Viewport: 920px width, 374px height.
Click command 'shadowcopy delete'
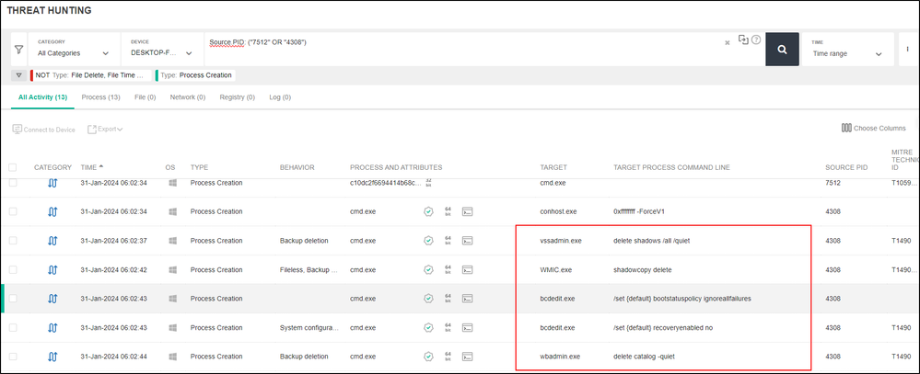pyautogui.click(x=643, y=270)
